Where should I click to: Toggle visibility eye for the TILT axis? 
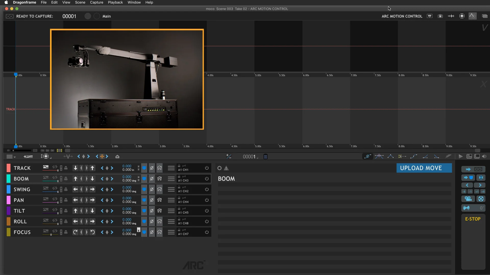(x=55, y=210)
